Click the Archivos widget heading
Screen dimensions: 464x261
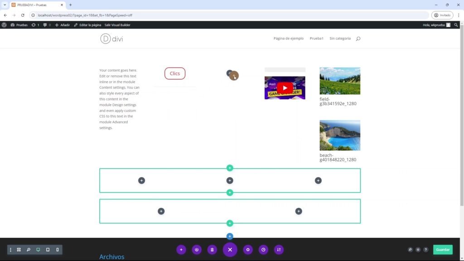point(112,257)
